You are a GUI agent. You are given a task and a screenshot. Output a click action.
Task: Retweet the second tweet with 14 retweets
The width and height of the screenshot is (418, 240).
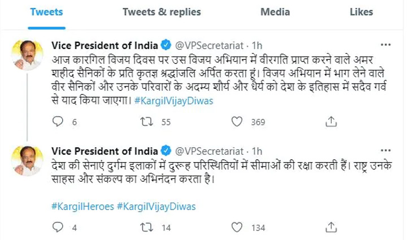[146, 228]
